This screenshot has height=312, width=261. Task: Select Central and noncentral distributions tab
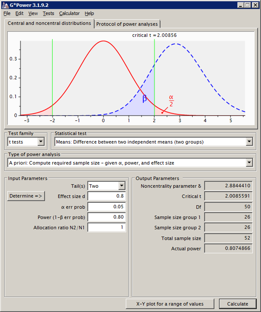click(x=49, y=23)
